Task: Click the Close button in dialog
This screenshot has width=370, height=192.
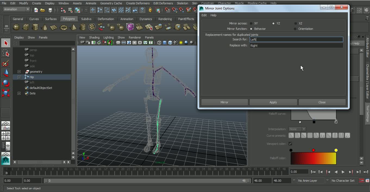Action: pyautogui.click(x=322, y=102)
